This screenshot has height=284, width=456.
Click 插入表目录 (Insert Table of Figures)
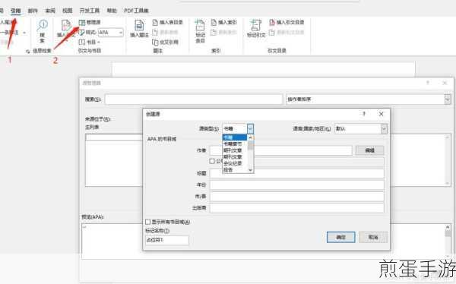pyautogui.click(x=167, y=22)
